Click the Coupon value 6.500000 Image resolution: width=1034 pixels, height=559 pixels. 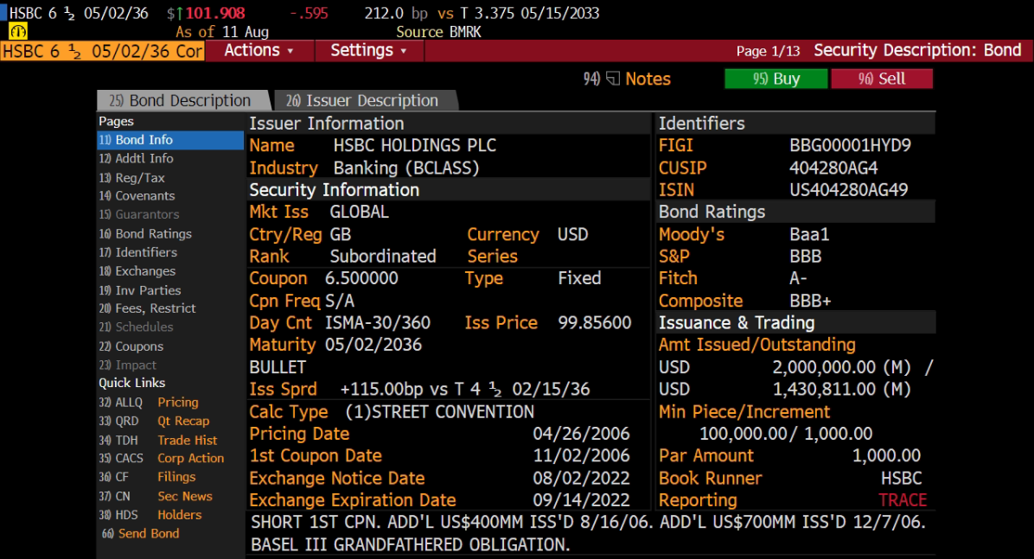tap(361, 278)
